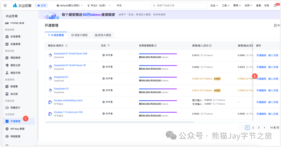Expand the 费用 menu

[x=237, y=5]
